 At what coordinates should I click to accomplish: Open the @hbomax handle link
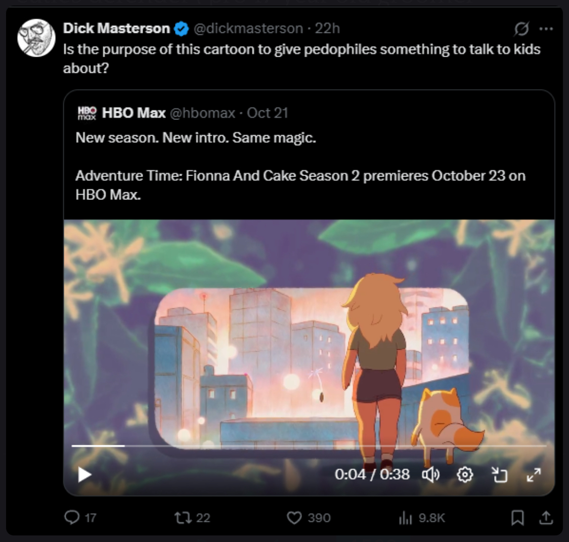pos(202,113)
